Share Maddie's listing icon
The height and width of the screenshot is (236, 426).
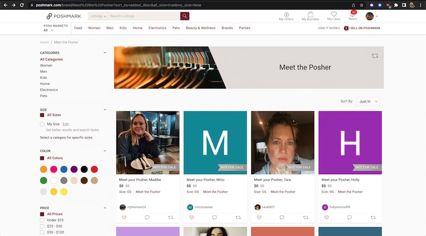coord(170,217)
